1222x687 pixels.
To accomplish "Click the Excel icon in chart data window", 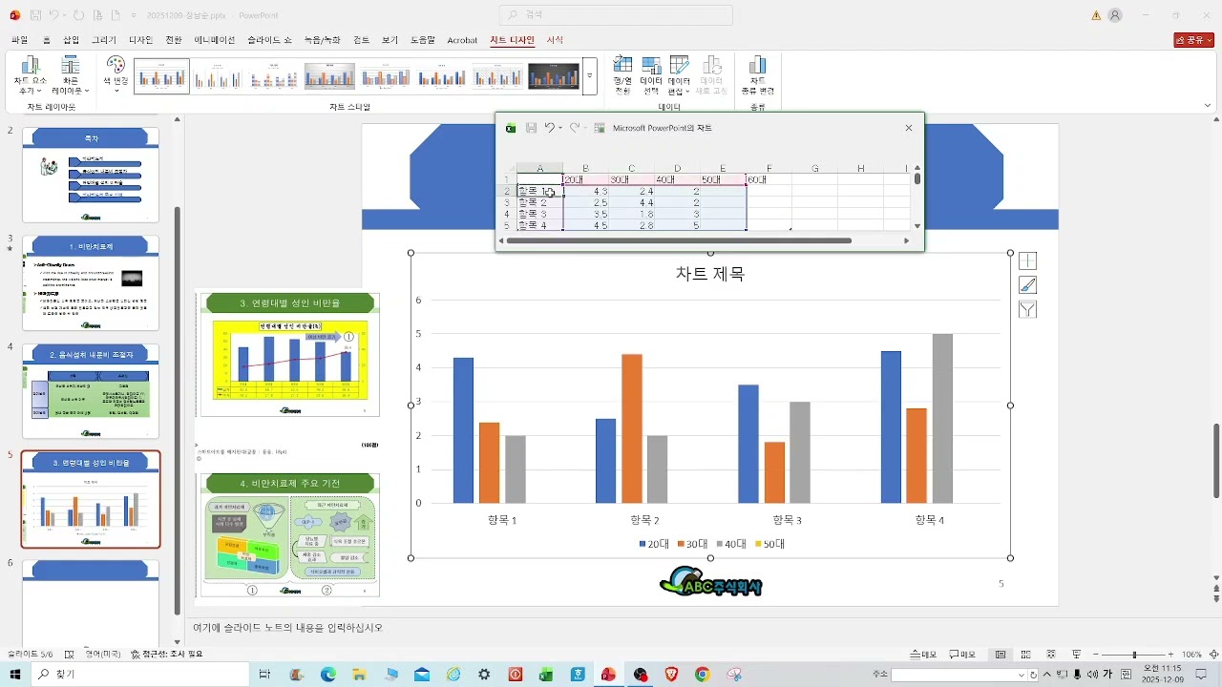I will pos(511,128).
